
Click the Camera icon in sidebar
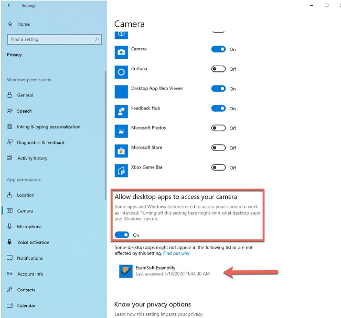click(9, 210)
